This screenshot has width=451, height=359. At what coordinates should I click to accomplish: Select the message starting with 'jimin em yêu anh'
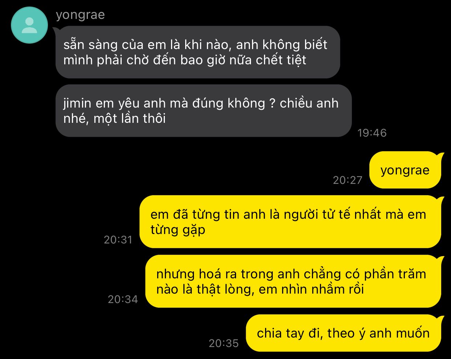click(203, 110)
